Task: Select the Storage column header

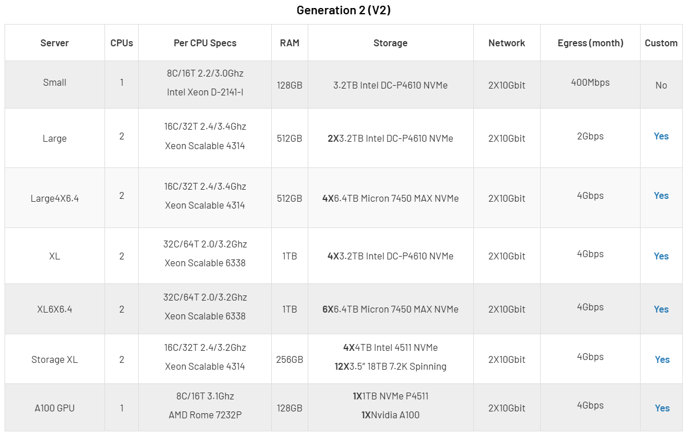Action: click(x=391, y=43)
